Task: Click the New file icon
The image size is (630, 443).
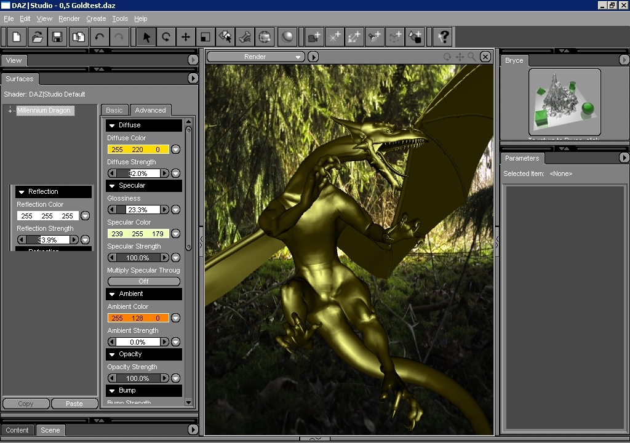Action: [x=17, y=37]
